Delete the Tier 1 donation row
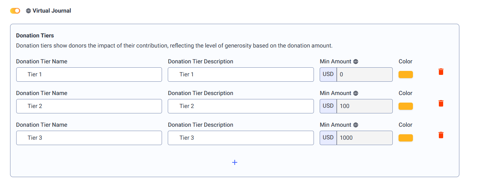 [x=441, y=72]
